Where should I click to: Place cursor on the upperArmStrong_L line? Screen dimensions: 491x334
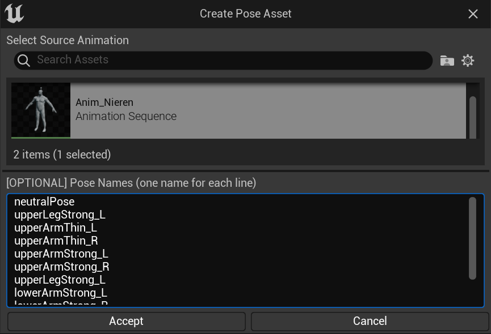click(61, 254)
